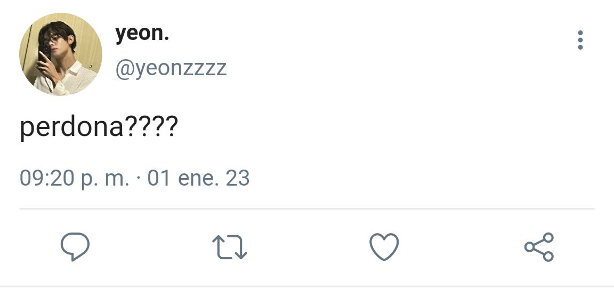The image size is (614, 296).
Task: Toggle favorite on the heart outline
Action: coord(384,246)
